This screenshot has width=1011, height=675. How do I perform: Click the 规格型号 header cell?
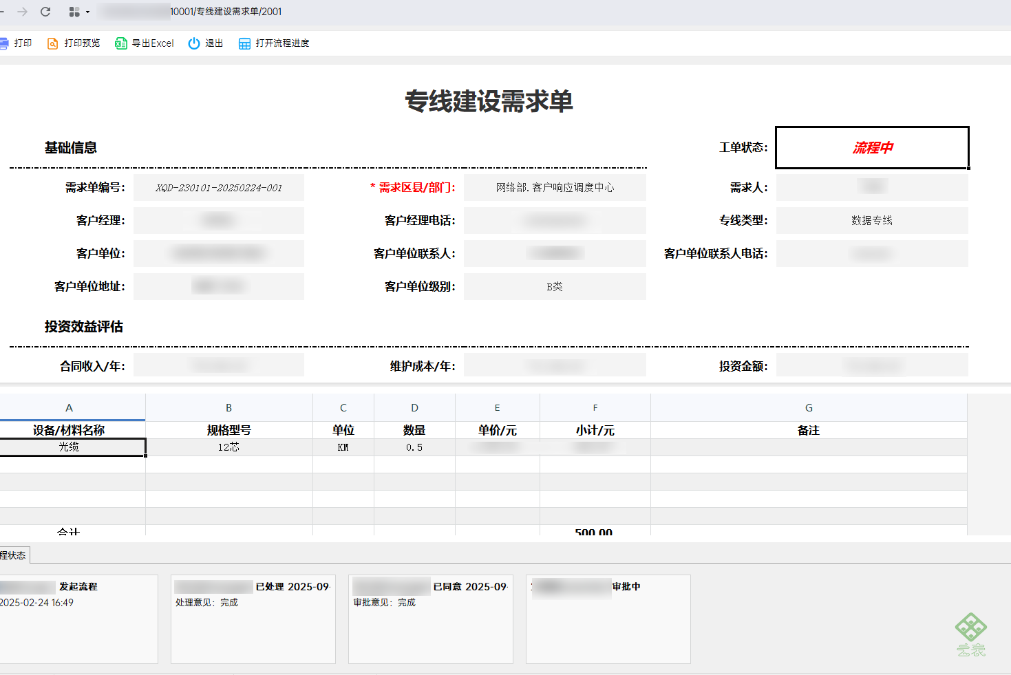pos(229,430)
